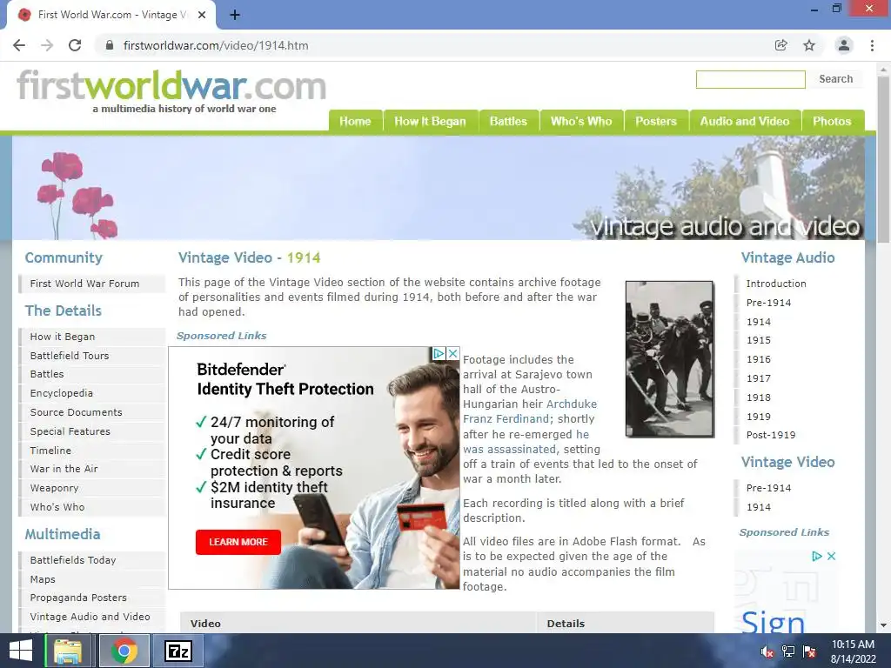Screen dimensions: 891x668
Task: Open Special Features sidebar link
Action: pos(70,431)
